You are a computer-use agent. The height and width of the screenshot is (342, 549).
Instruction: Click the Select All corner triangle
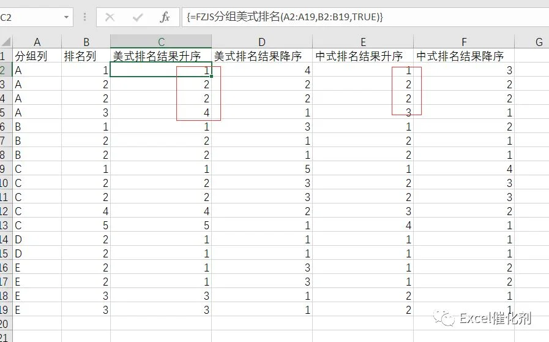(x=6, y=42)
